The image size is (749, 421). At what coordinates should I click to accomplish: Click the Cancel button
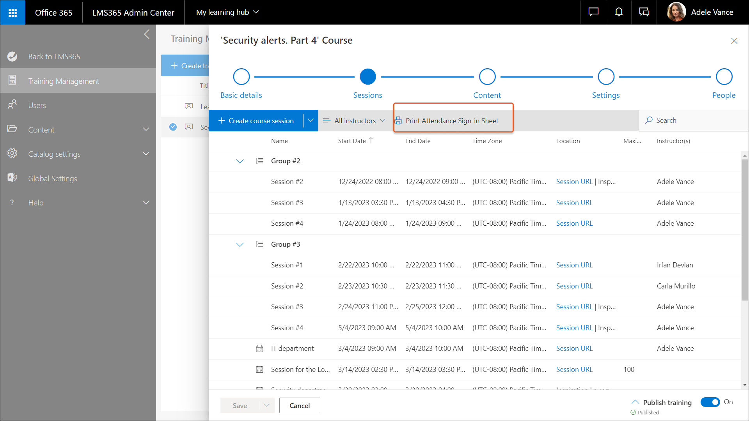pos(299,405)
